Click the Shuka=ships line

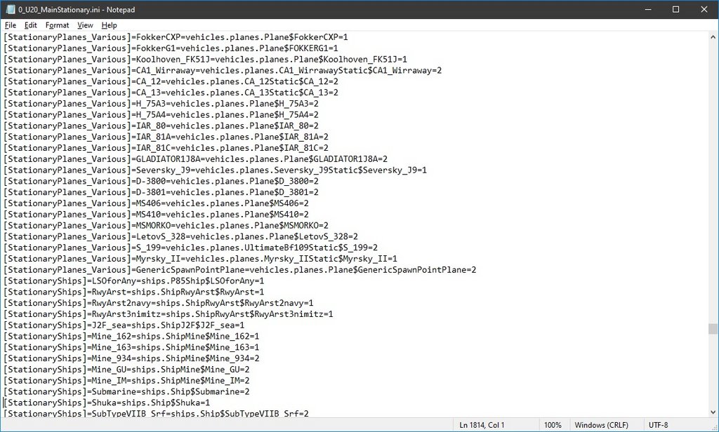(x=107, y=403)
